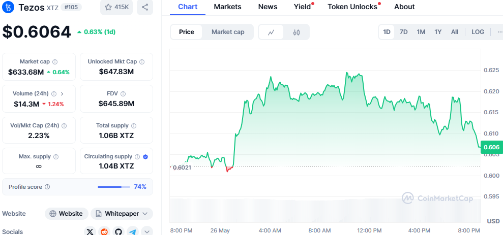
Task: Click the $0.6064 price text
Action: tap(37, 32)
